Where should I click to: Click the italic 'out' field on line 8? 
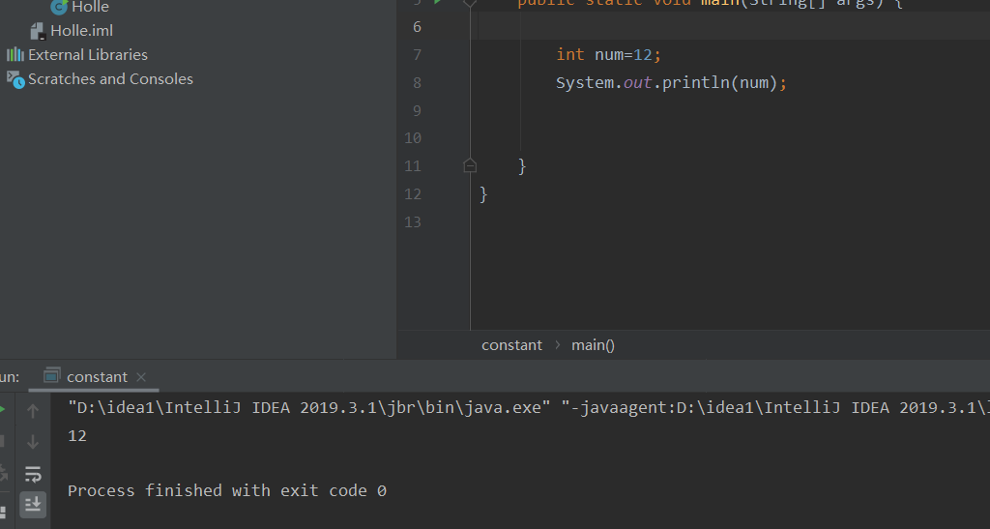point(638,83)
